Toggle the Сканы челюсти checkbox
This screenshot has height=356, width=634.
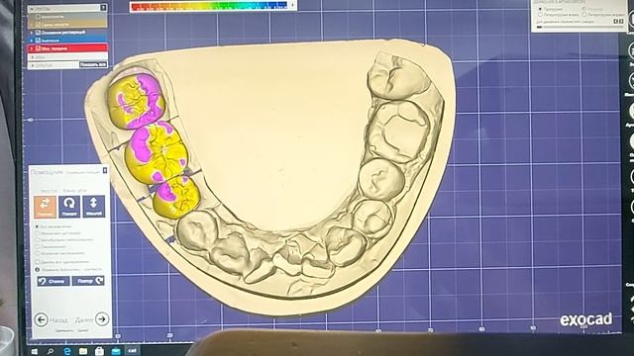[38, 24]
